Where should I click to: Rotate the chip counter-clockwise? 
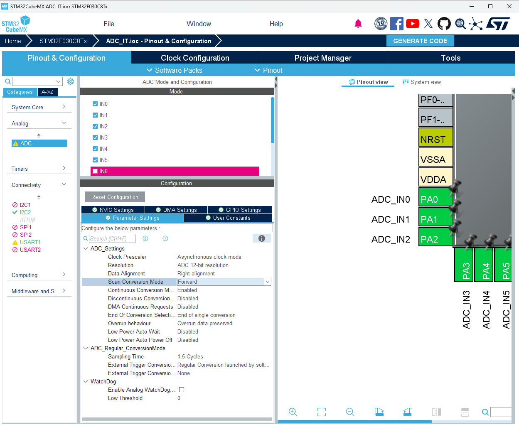[x=408, y=412]
